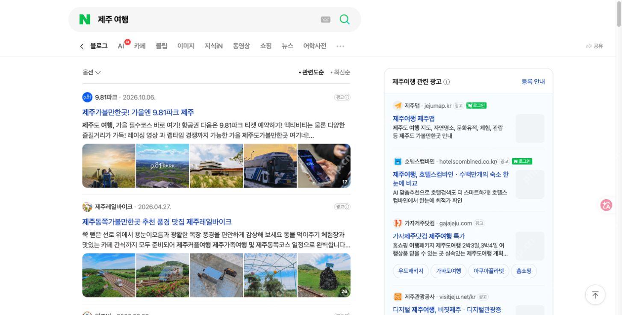Open the stone tower thumbnail in 제주레일바이크 post
This screenshot has height=315, width=622.
point(324,275)
